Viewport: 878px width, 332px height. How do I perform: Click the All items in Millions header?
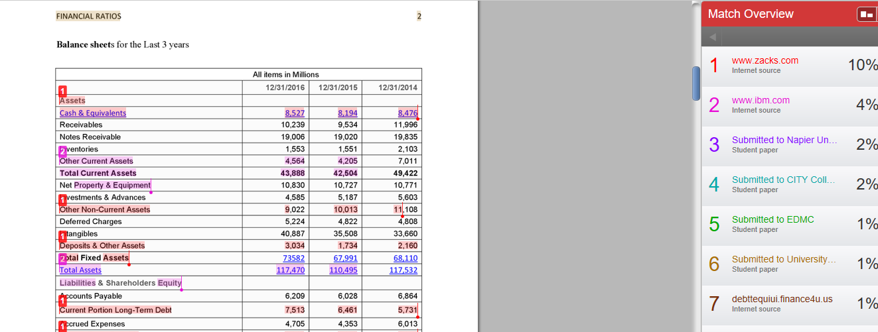click(x=285, y=75)
